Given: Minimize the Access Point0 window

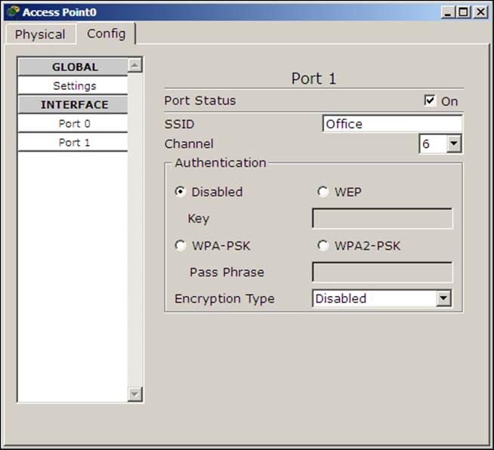Looking at the screenshot, I should (448, 12).
